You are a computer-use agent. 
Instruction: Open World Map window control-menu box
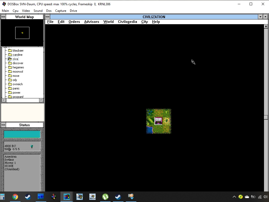(x=3, y=17)
